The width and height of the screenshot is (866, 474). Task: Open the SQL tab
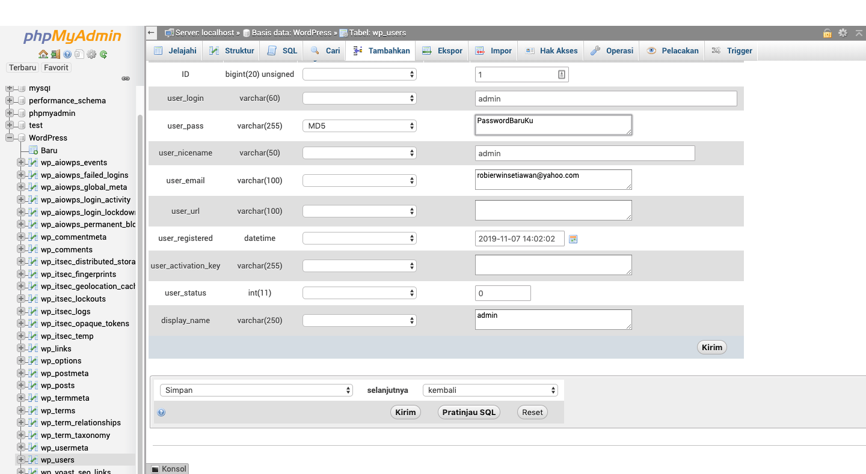[x=282, y=51]
